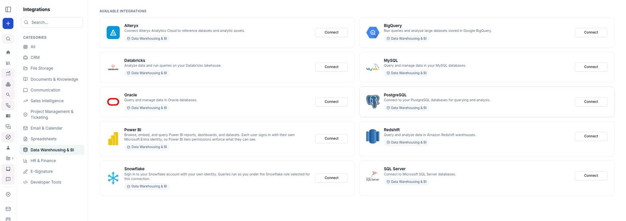The image size is (626, 221).
Task: Connect the Alteryx integration
Action: point(331,32)
